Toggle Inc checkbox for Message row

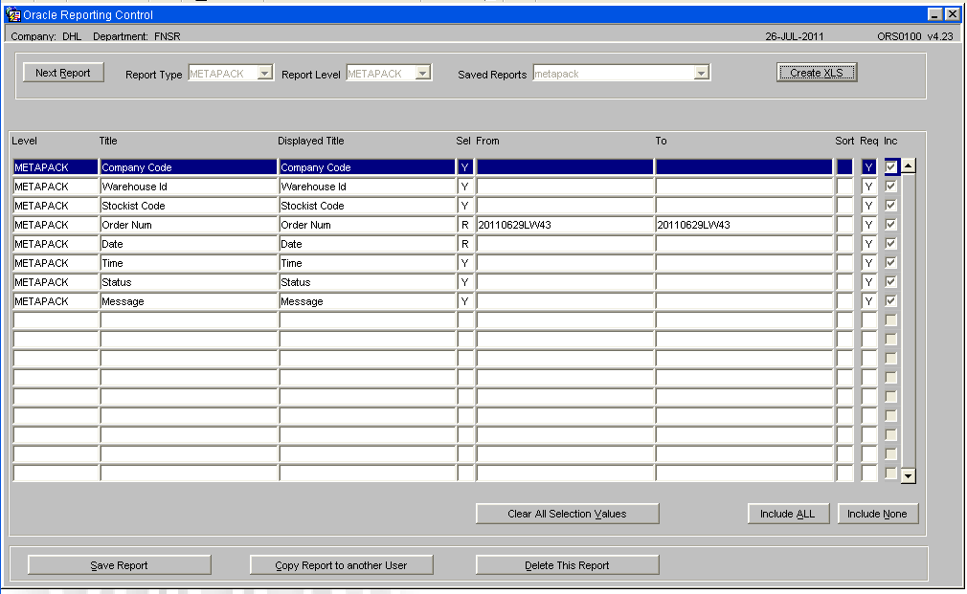890,300
